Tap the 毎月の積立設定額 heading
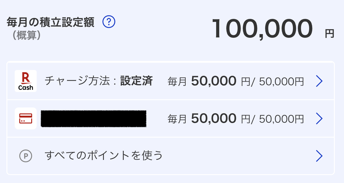Image resolution: width=344 pixels, height=183 pixels. [x=50, y=22]
